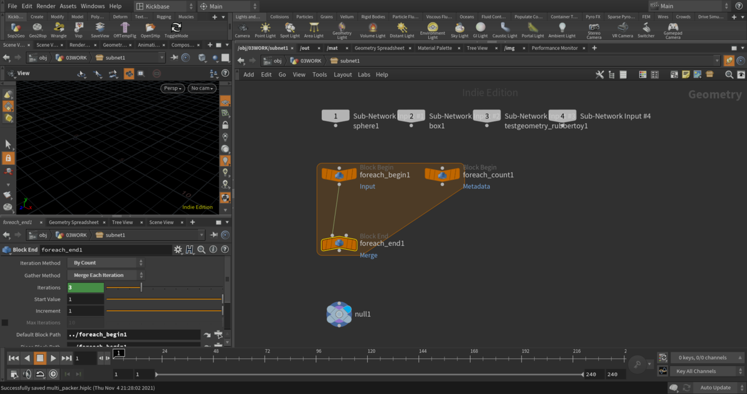Viewport: 747px width, 394px height.
Task: Open the Render menu
Action: point(46,6)
